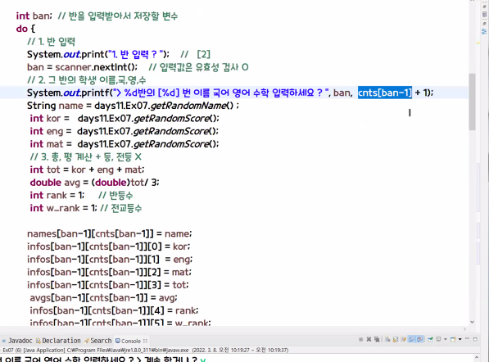Open the Display Selected Console dropdown
489x362 pixels.
tap(446, 339)
